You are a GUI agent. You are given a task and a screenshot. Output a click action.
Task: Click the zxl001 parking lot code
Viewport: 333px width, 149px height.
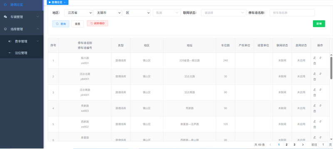click(x=85, y=63)
